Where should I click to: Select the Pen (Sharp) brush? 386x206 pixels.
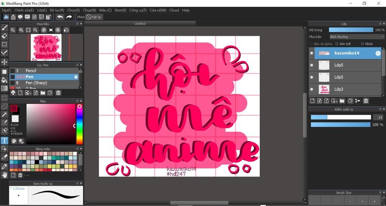pos(44,83)
